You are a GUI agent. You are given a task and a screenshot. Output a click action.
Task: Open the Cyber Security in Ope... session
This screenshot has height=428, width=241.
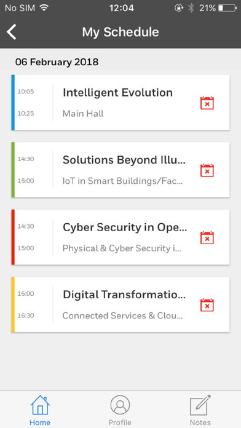tap(120, 237)
